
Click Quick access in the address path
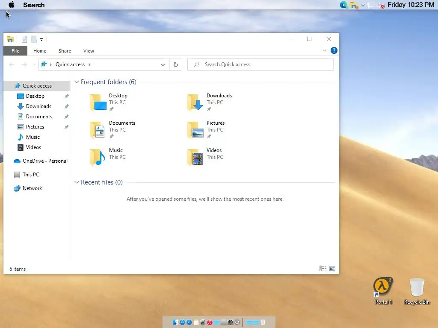point(70,64)
